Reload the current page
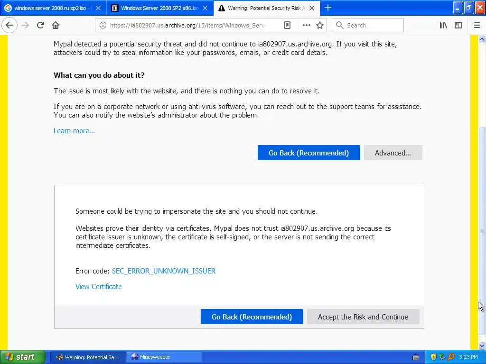The width and height of the screenshot is (486, 364). coord(40,25)
